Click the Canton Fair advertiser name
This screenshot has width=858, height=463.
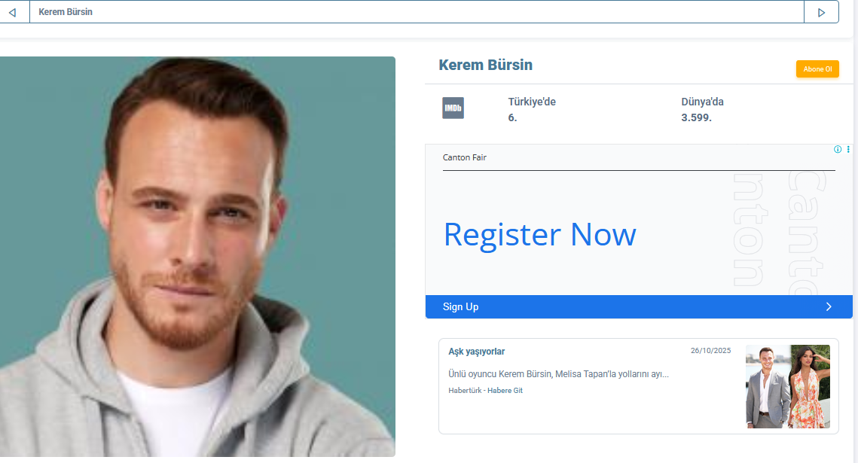(465, 157)
